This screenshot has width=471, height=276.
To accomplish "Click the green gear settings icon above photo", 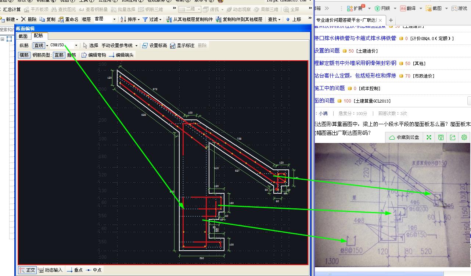I will coord(464,137).
